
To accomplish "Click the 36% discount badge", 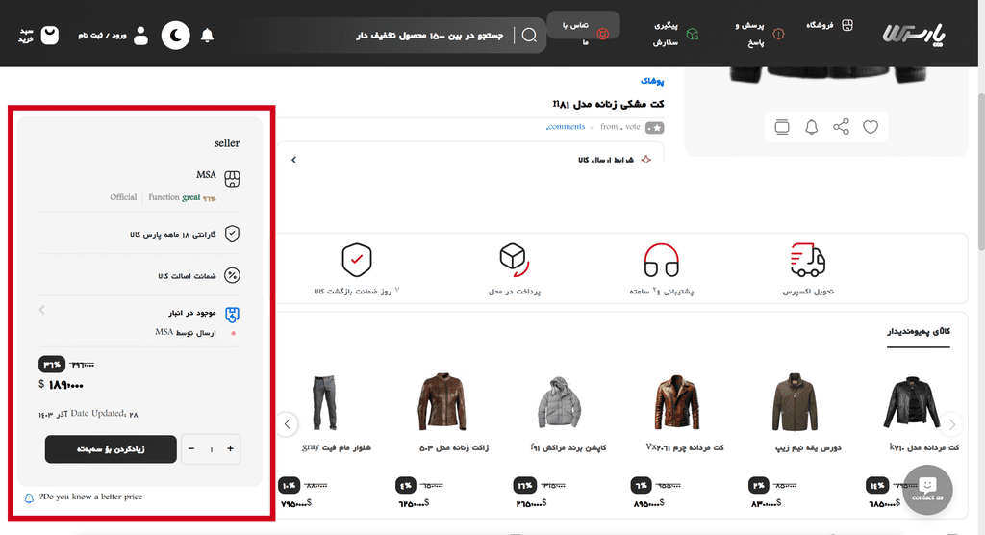I will pyautogui.click(x=52, y=365).
